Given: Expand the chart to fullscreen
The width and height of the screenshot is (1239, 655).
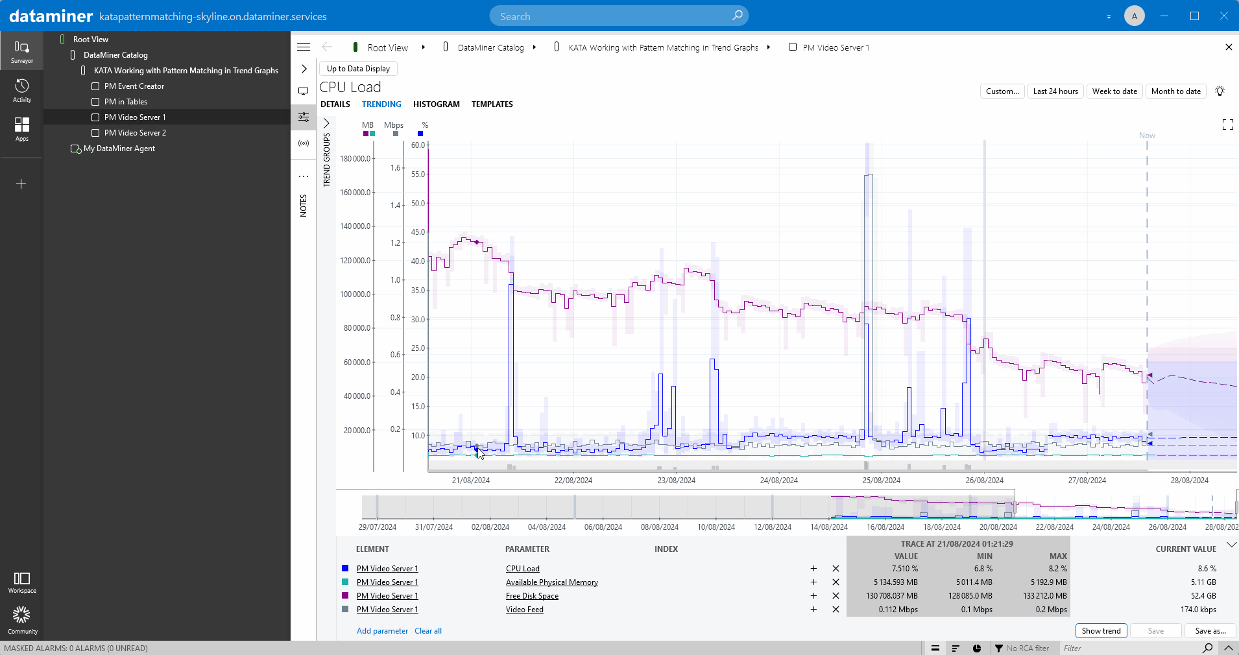Looking at the screenshot, I should tap(1227, 125).
